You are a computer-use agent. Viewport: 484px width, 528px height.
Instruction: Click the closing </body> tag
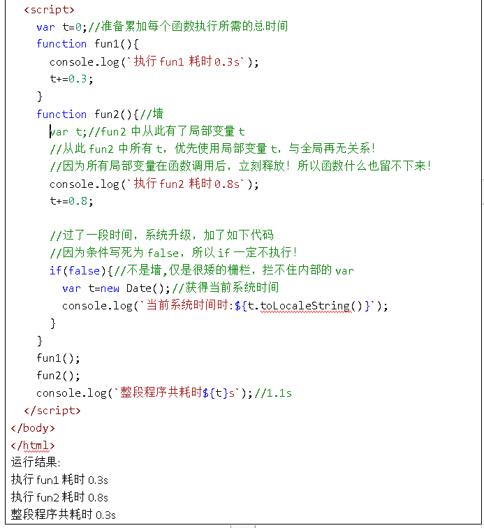[33, 428]
